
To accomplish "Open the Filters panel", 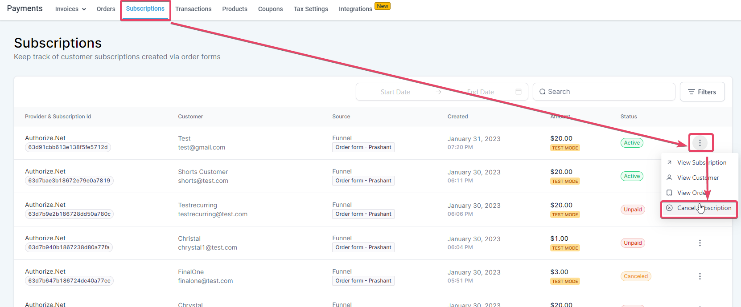I will click(x=702, y=92).
